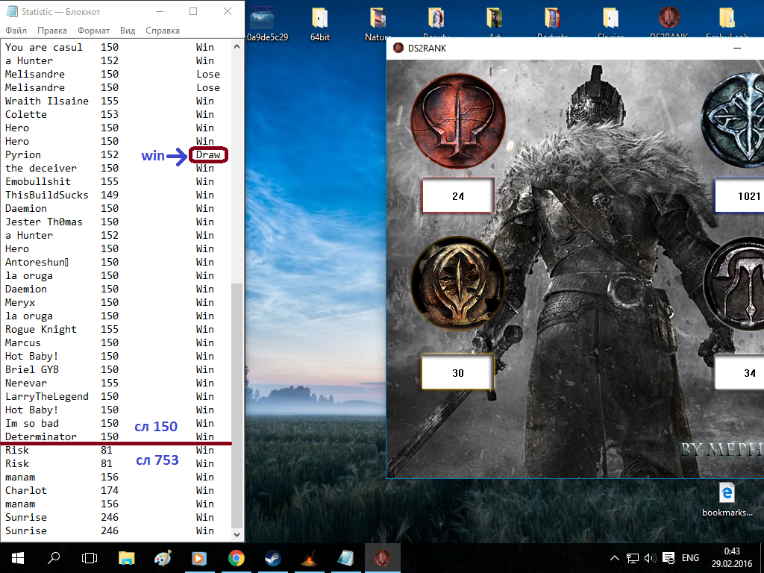Launch File Explorer from the taskbar

[126, 558]
